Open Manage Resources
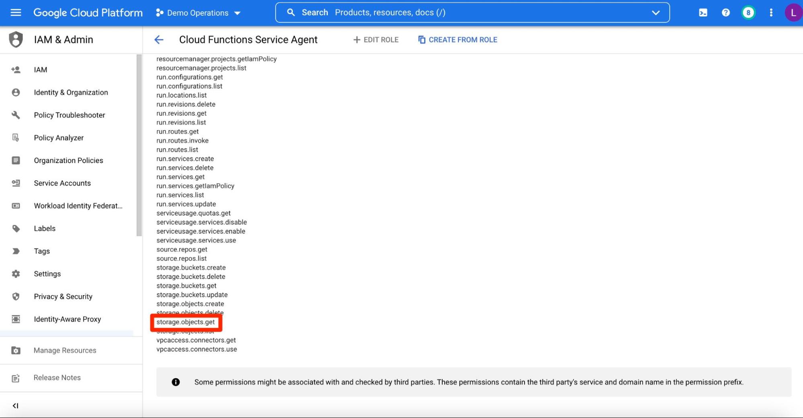Viewport: 803px width, 418px height. (x=65, y=351)
